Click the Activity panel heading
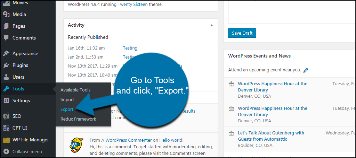 pos(76,25)
